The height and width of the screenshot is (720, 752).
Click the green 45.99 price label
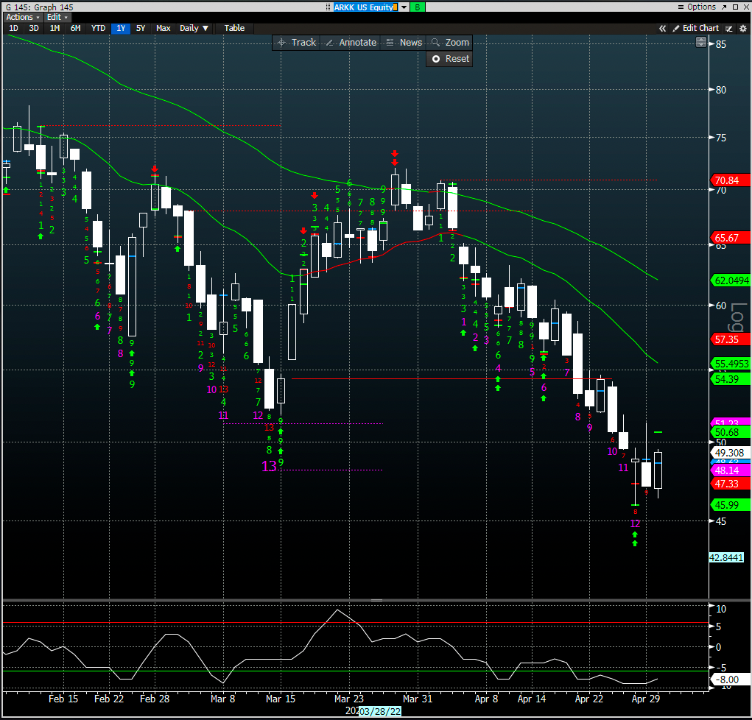pyautogui.click(x=729, y=505)
